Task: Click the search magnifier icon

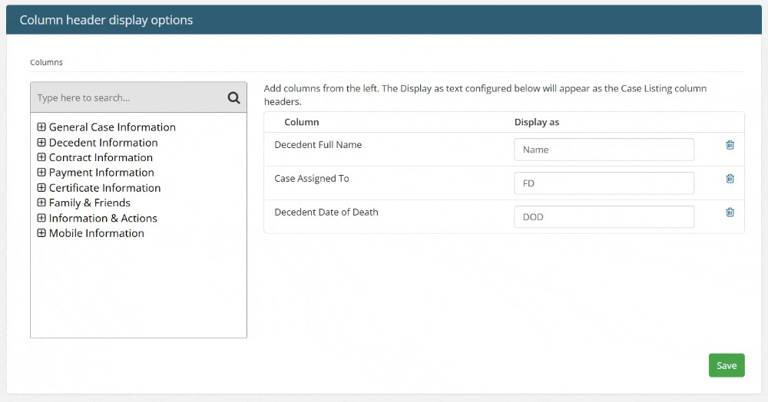Action: (233, 97)
